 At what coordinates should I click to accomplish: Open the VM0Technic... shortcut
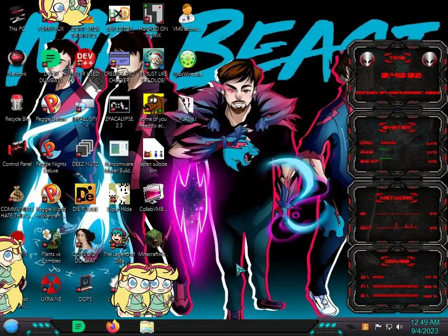pos(187,17)
